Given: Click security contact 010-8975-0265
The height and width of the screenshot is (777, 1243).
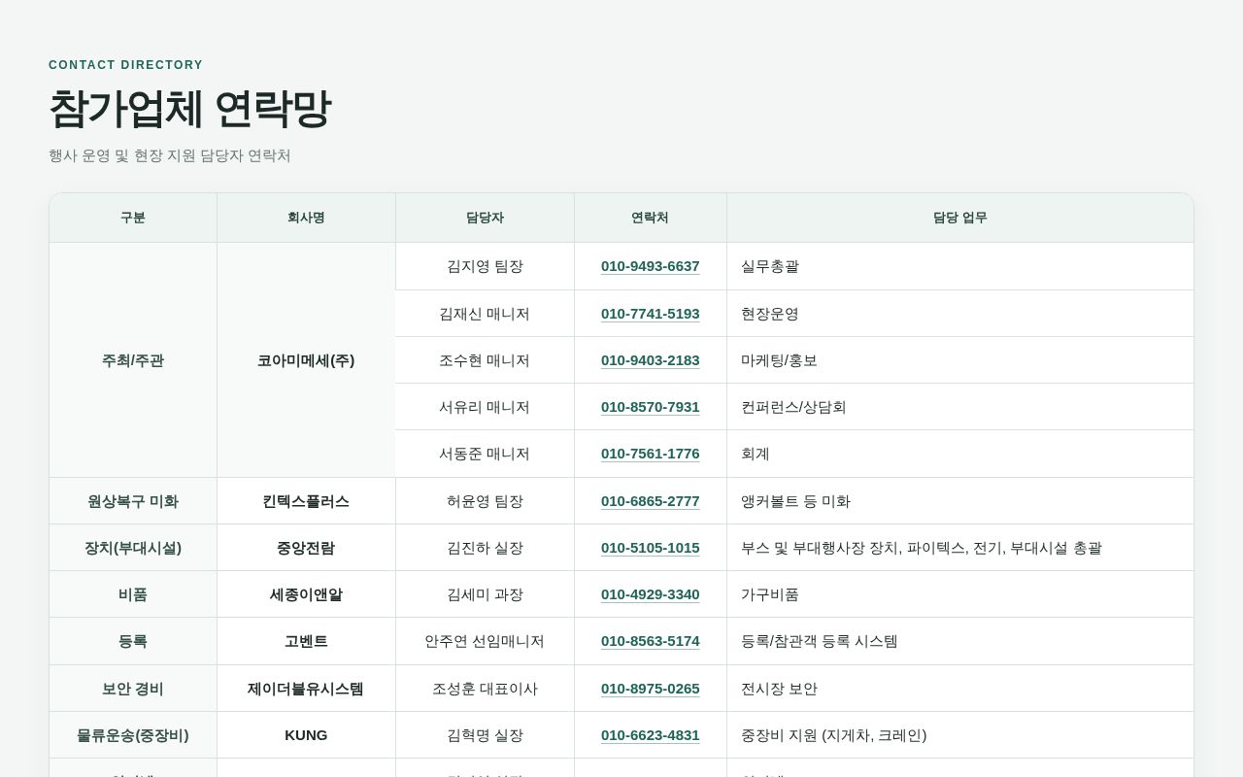Looking at the screenshot, I should tap(650, 689).
